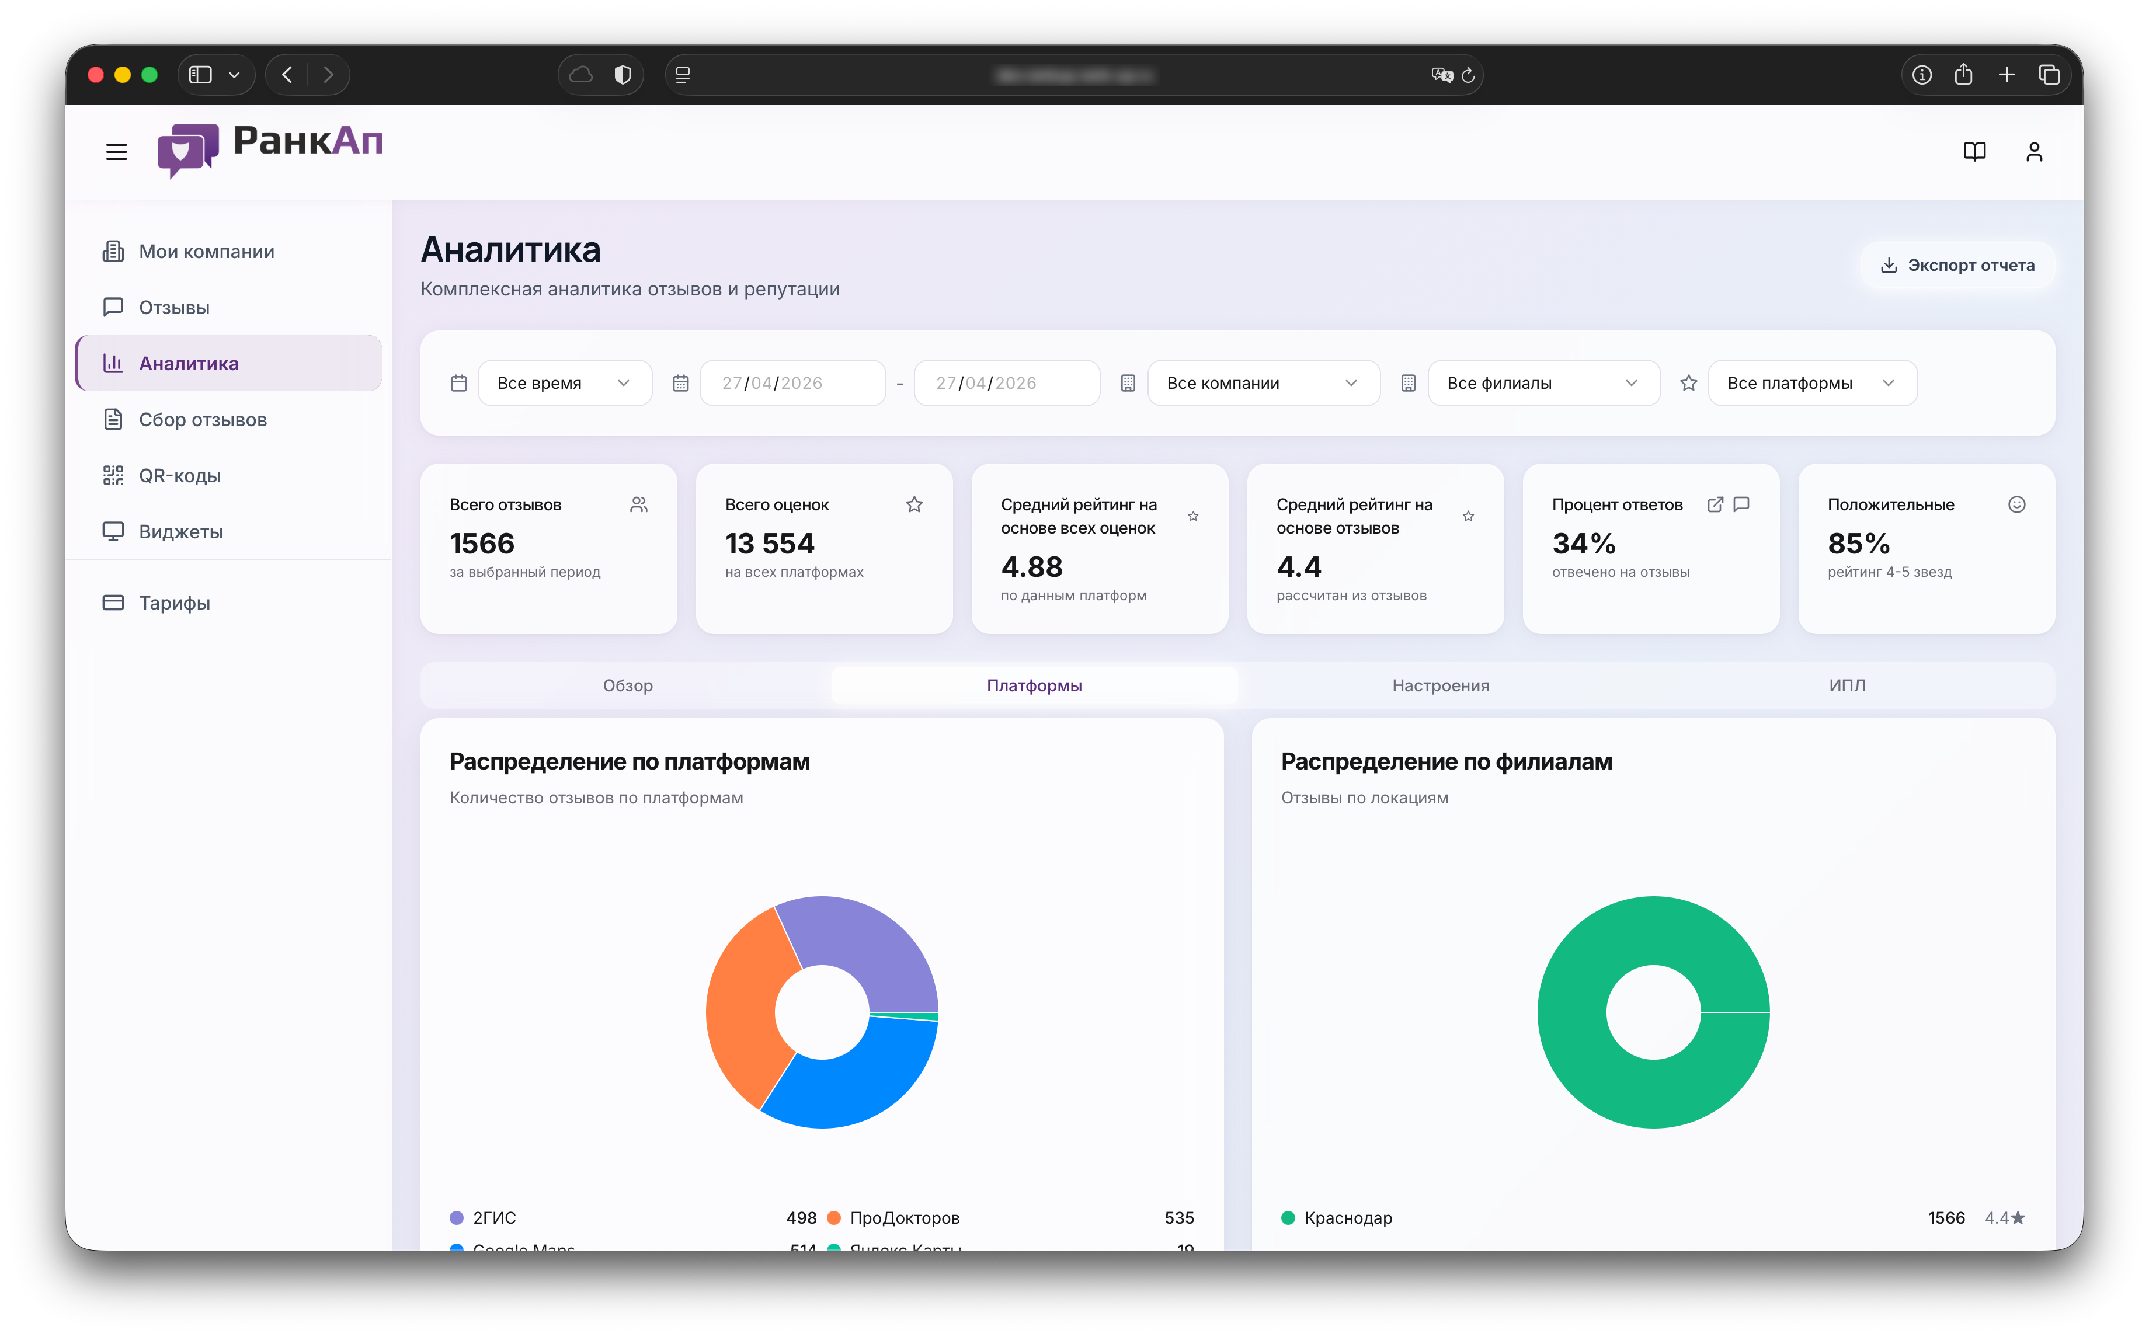The height and width of the screenshot is (1337, 2149).
Task: Click the РанкАп logo
Action: pos(270,150)
